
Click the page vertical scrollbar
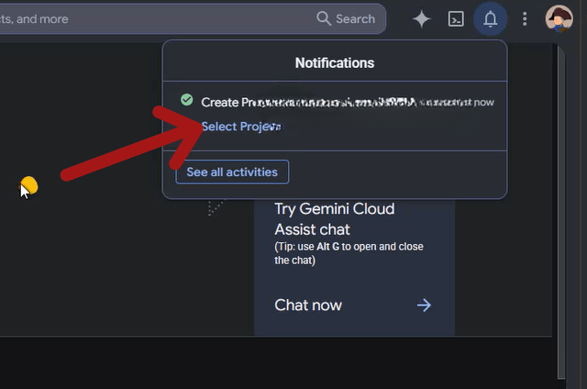pos(561,212)
